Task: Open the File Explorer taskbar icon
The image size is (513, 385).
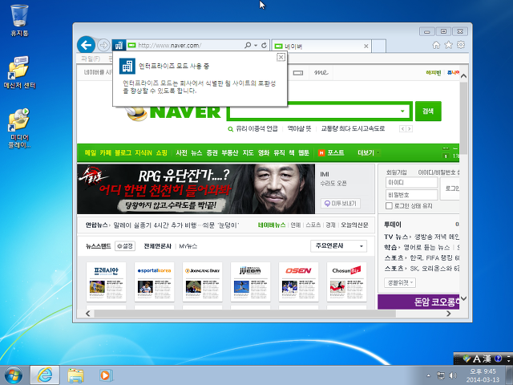Action: [75, 375]
